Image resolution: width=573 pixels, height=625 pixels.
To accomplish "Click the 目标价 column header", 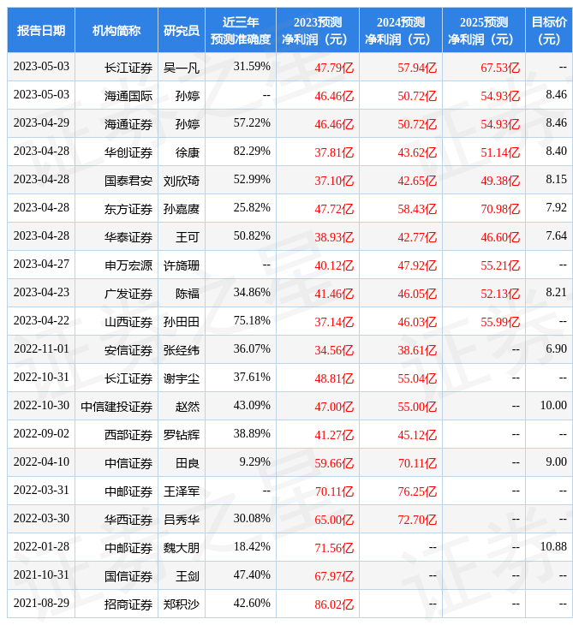I will (549, 30).
